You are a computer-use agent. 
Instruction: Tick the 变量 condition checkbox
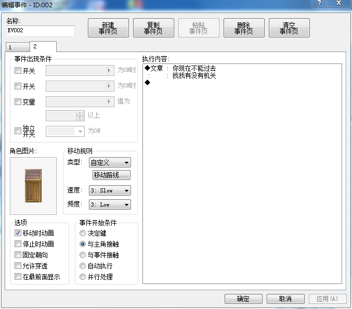click(18, 101)
